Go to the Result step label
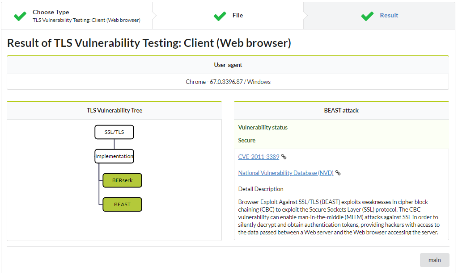458x275 pixels. tap(389, 15)
